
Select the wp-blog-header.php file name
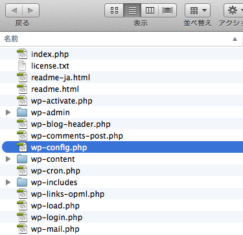(x=71, y=124)
